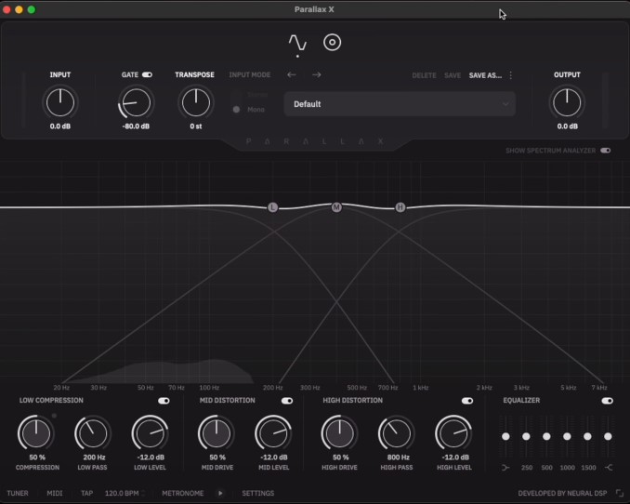This screenshot has height=504, width=630.
Task: Click the -80.0 dB gate value
Action: point(136,126)
